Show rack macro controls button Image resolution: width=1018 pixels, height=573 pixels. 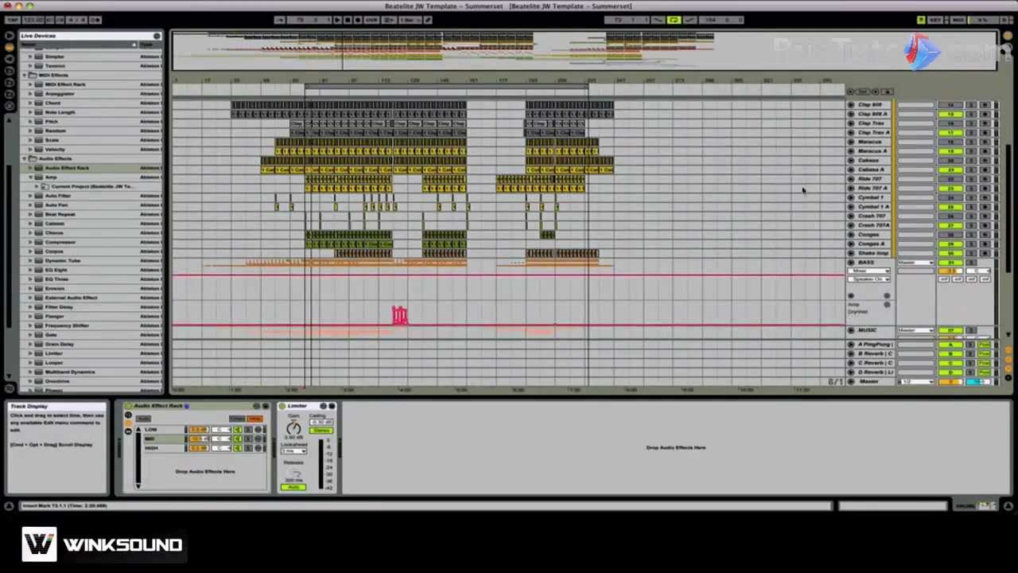(x=127, y=415)
